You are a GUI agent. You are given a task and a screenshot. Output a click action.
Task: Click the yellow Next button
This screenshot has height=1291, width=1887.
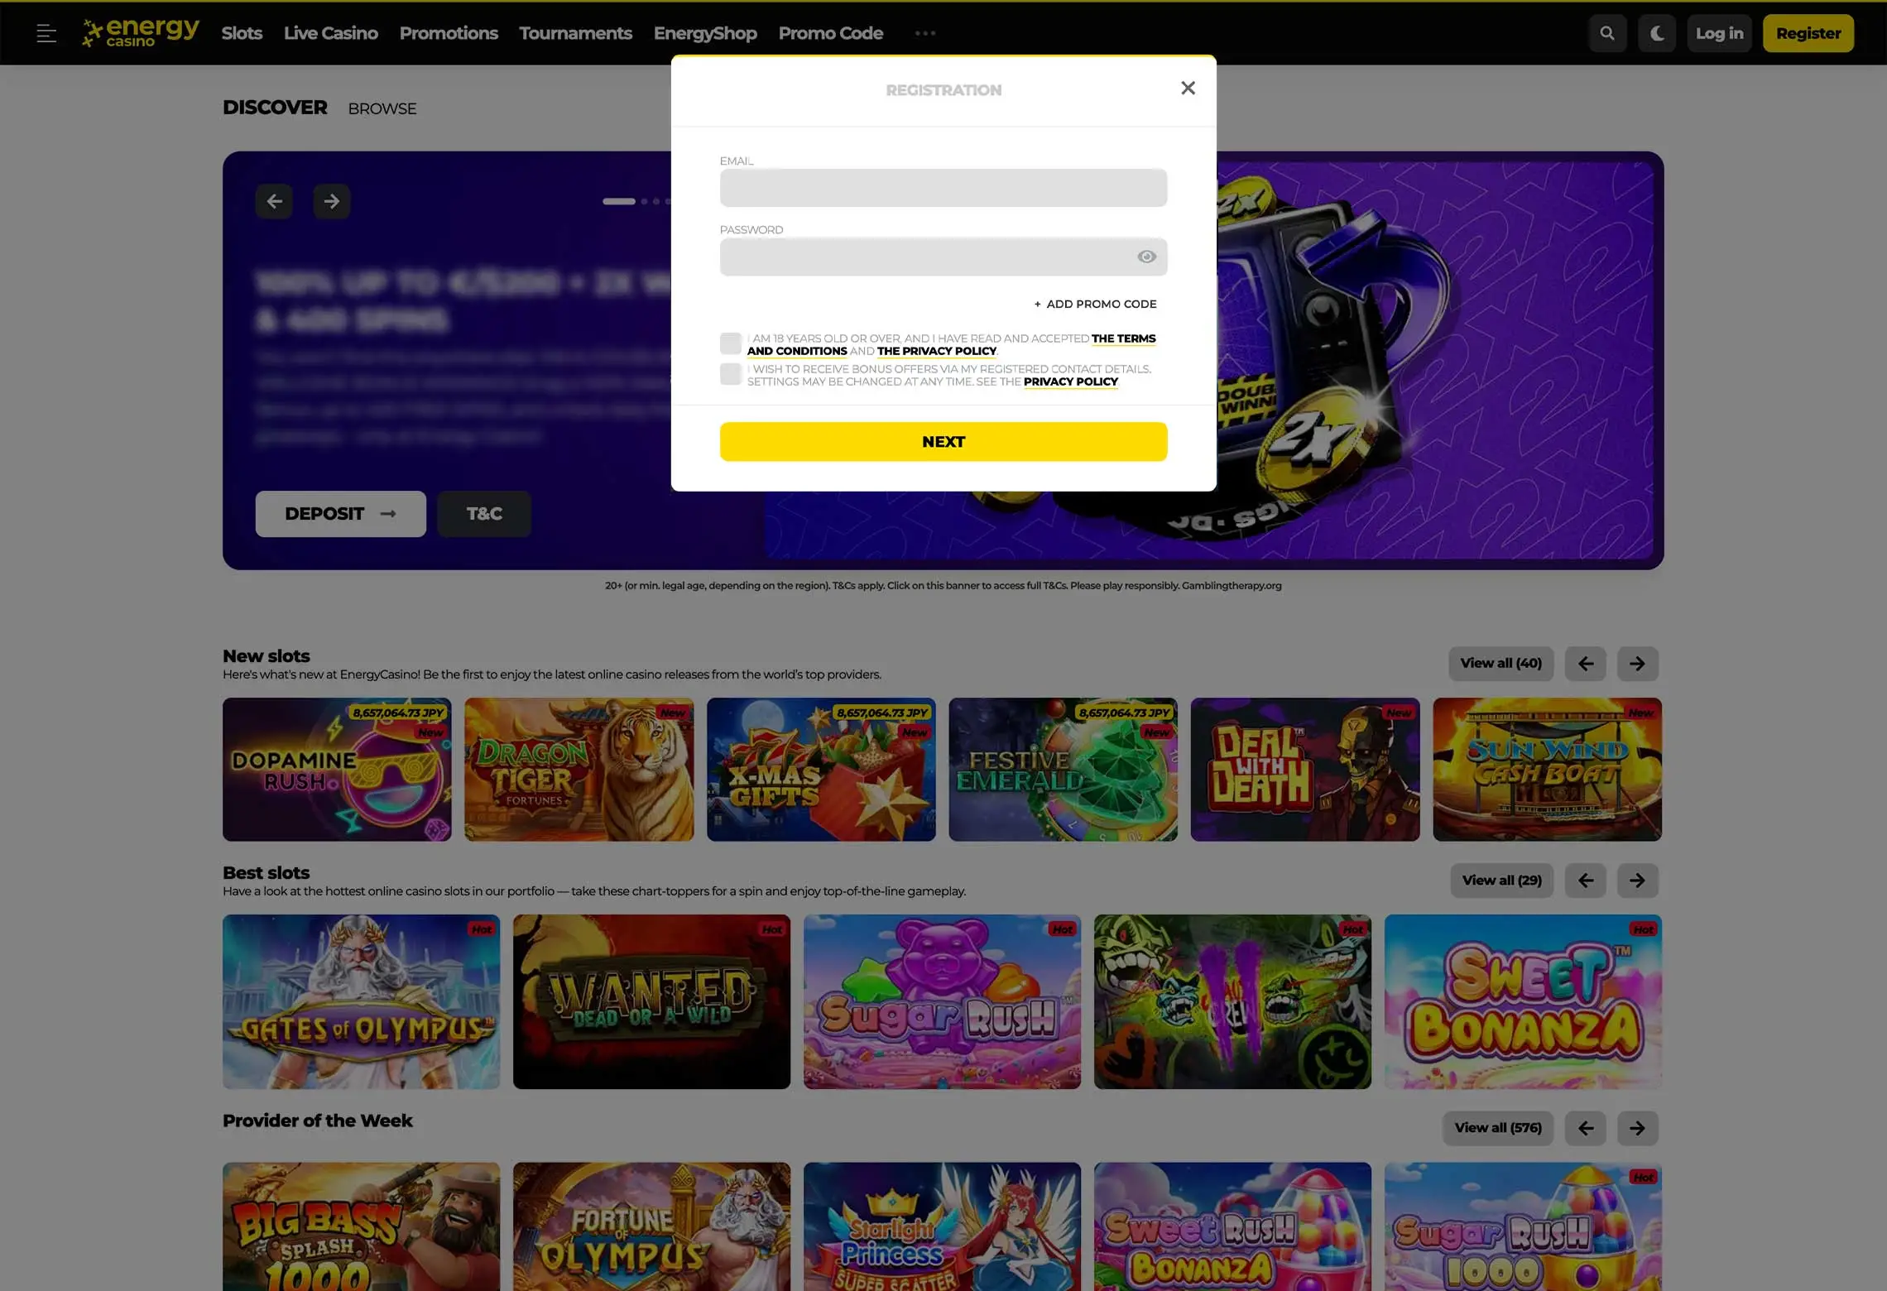coord(943,442)
